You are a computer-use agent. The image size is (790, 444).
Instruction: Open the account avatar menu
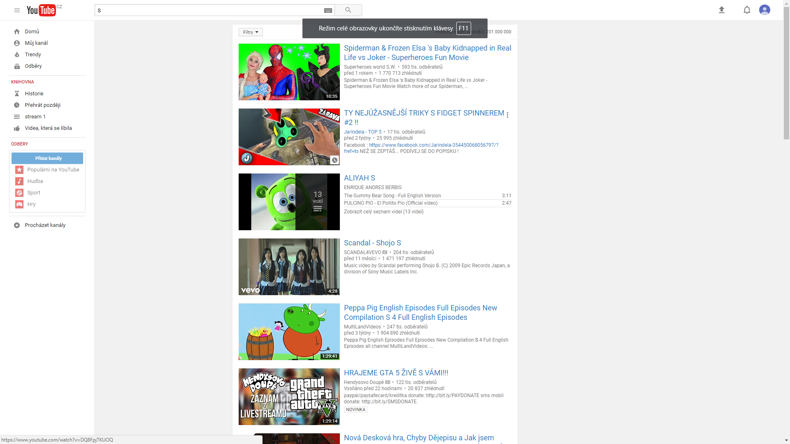(764, 10)
